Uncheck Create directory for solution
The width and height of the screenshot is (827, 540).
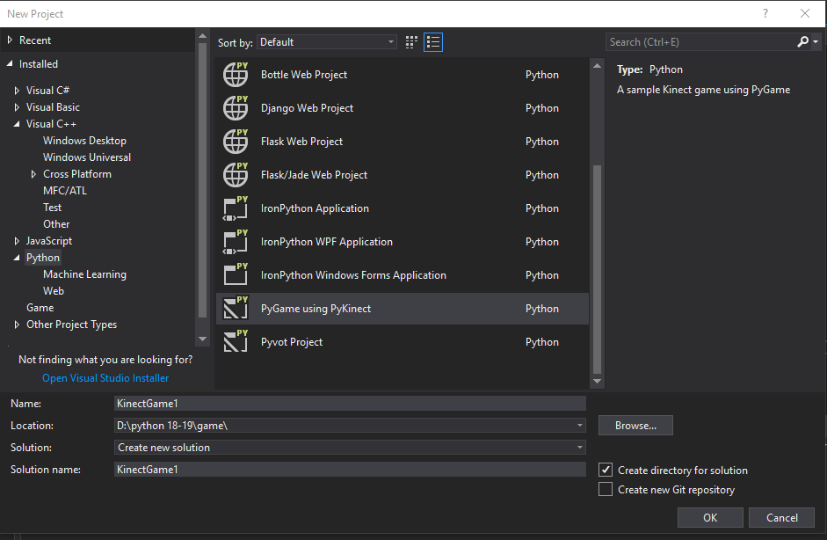click(x=606, y=471)
